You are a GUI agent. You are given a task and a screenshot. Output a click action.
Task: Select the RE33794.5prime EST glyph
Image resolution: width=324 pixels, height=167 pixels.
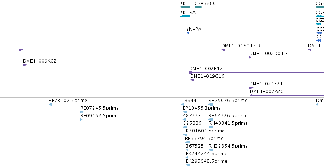tap(187, 142)
